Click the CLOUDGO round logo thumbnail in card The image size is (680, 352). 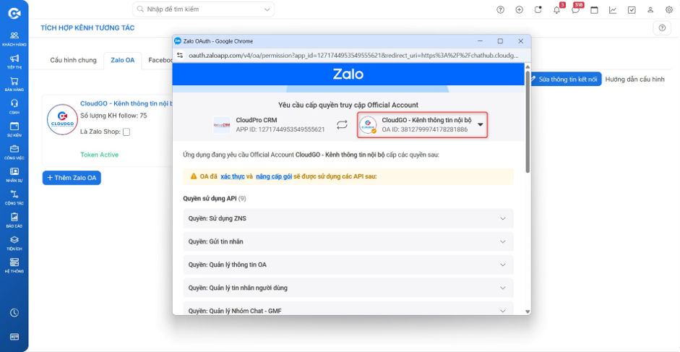click(x=62, y=120)
